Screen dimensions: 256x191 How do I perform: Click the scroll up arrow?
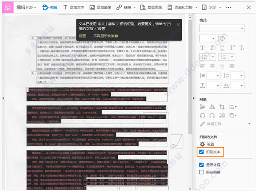190,17
